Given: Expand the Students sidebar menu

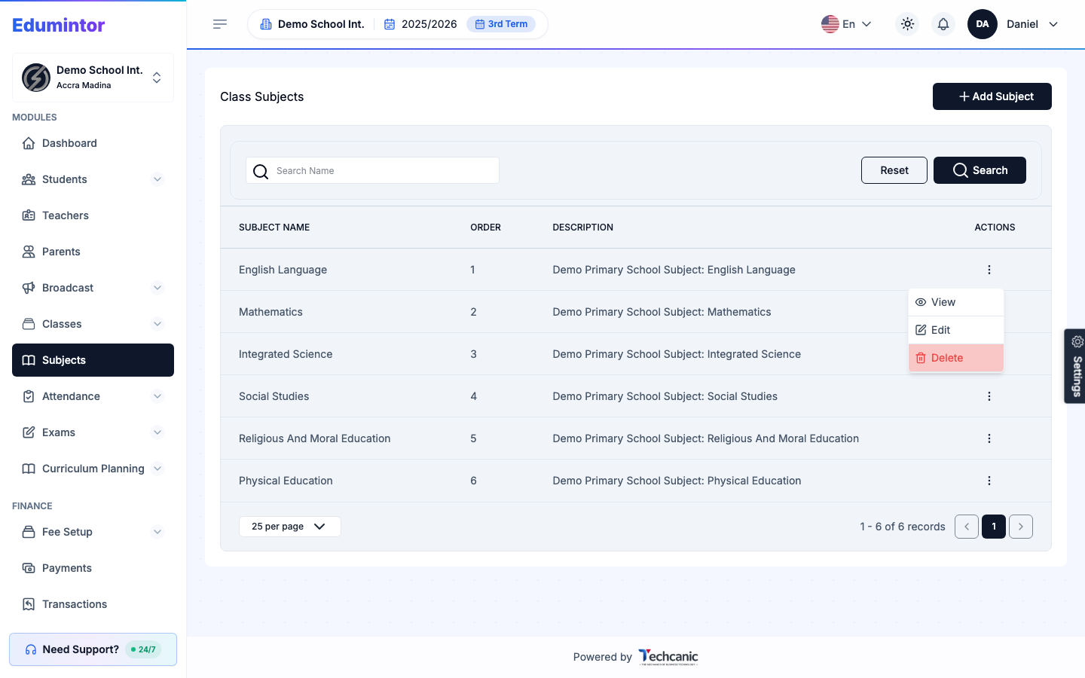Looking at the screenshot, I should pos(157,179).
